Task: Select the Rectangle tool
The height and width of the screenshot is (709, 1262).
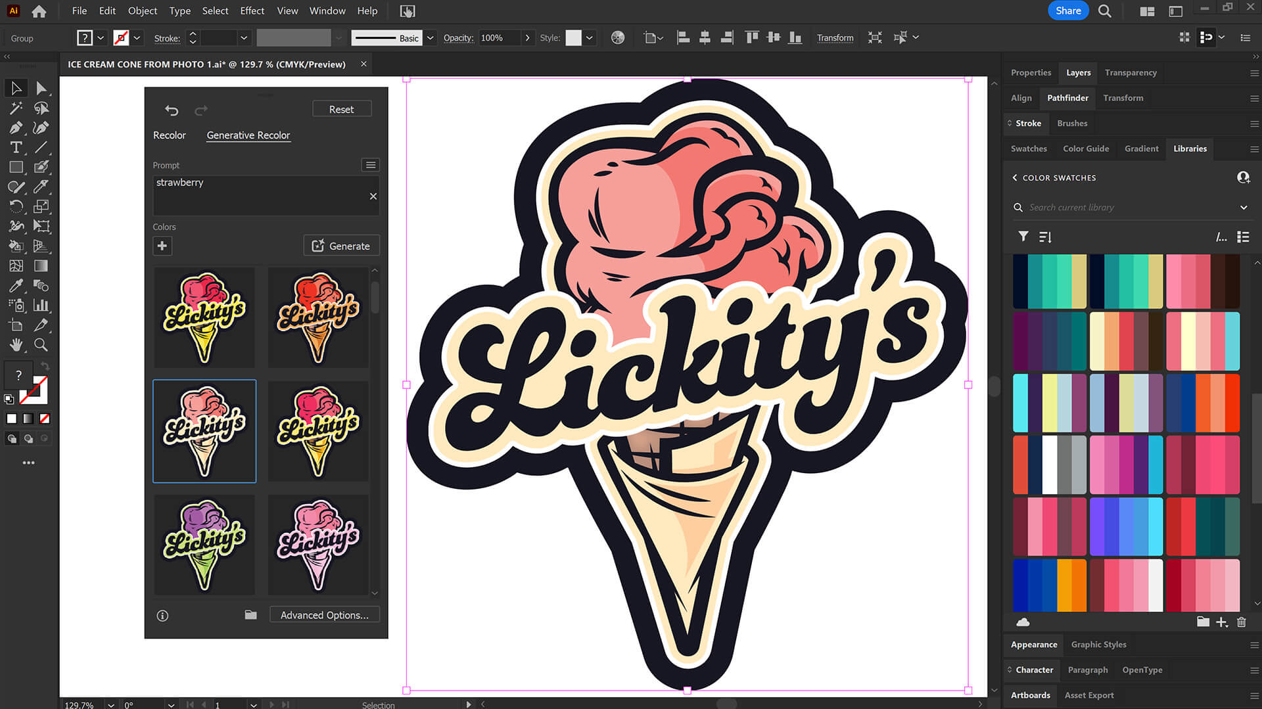Action: tap(16, 167)
